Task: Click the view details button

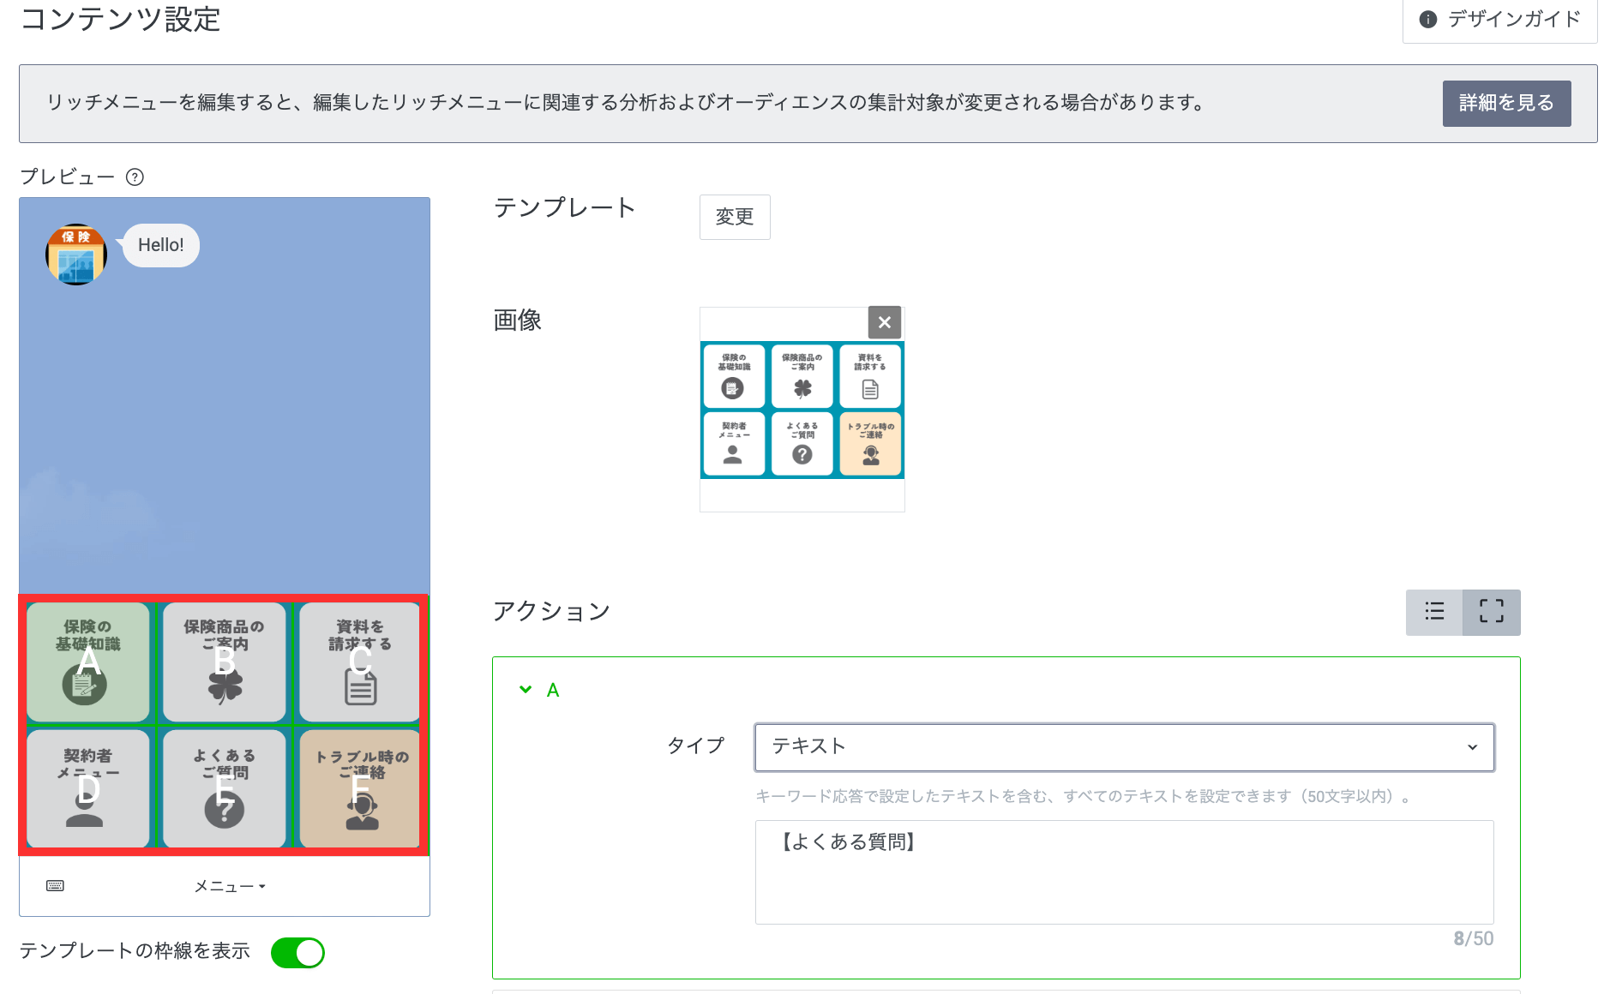Action: click(1506, 104)
